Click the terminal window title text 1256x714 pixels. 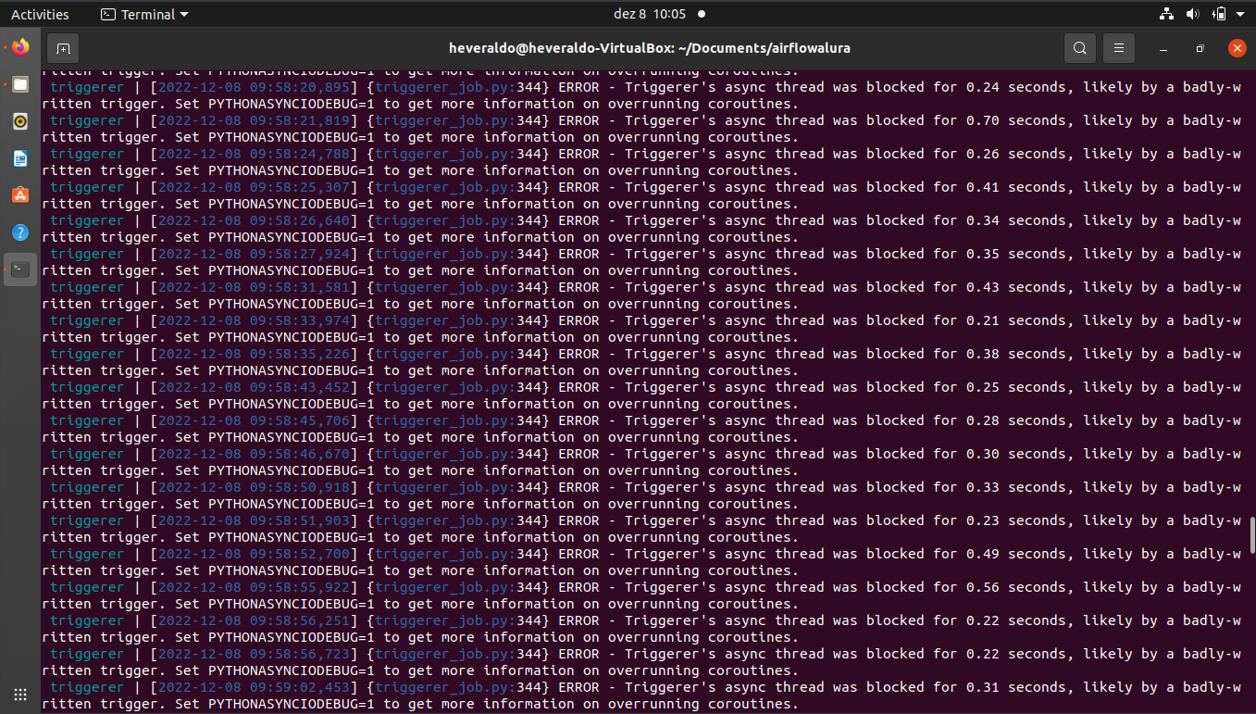coord(649,48)
